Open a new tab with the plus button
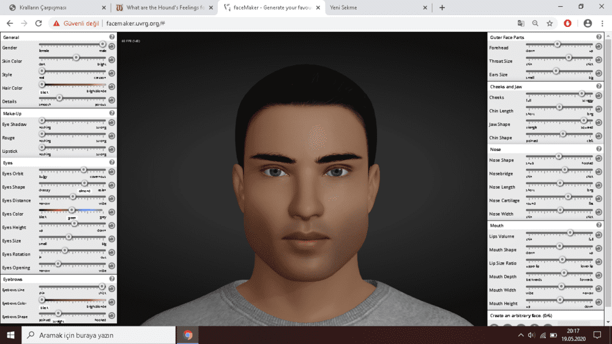 tap(442, 7)
